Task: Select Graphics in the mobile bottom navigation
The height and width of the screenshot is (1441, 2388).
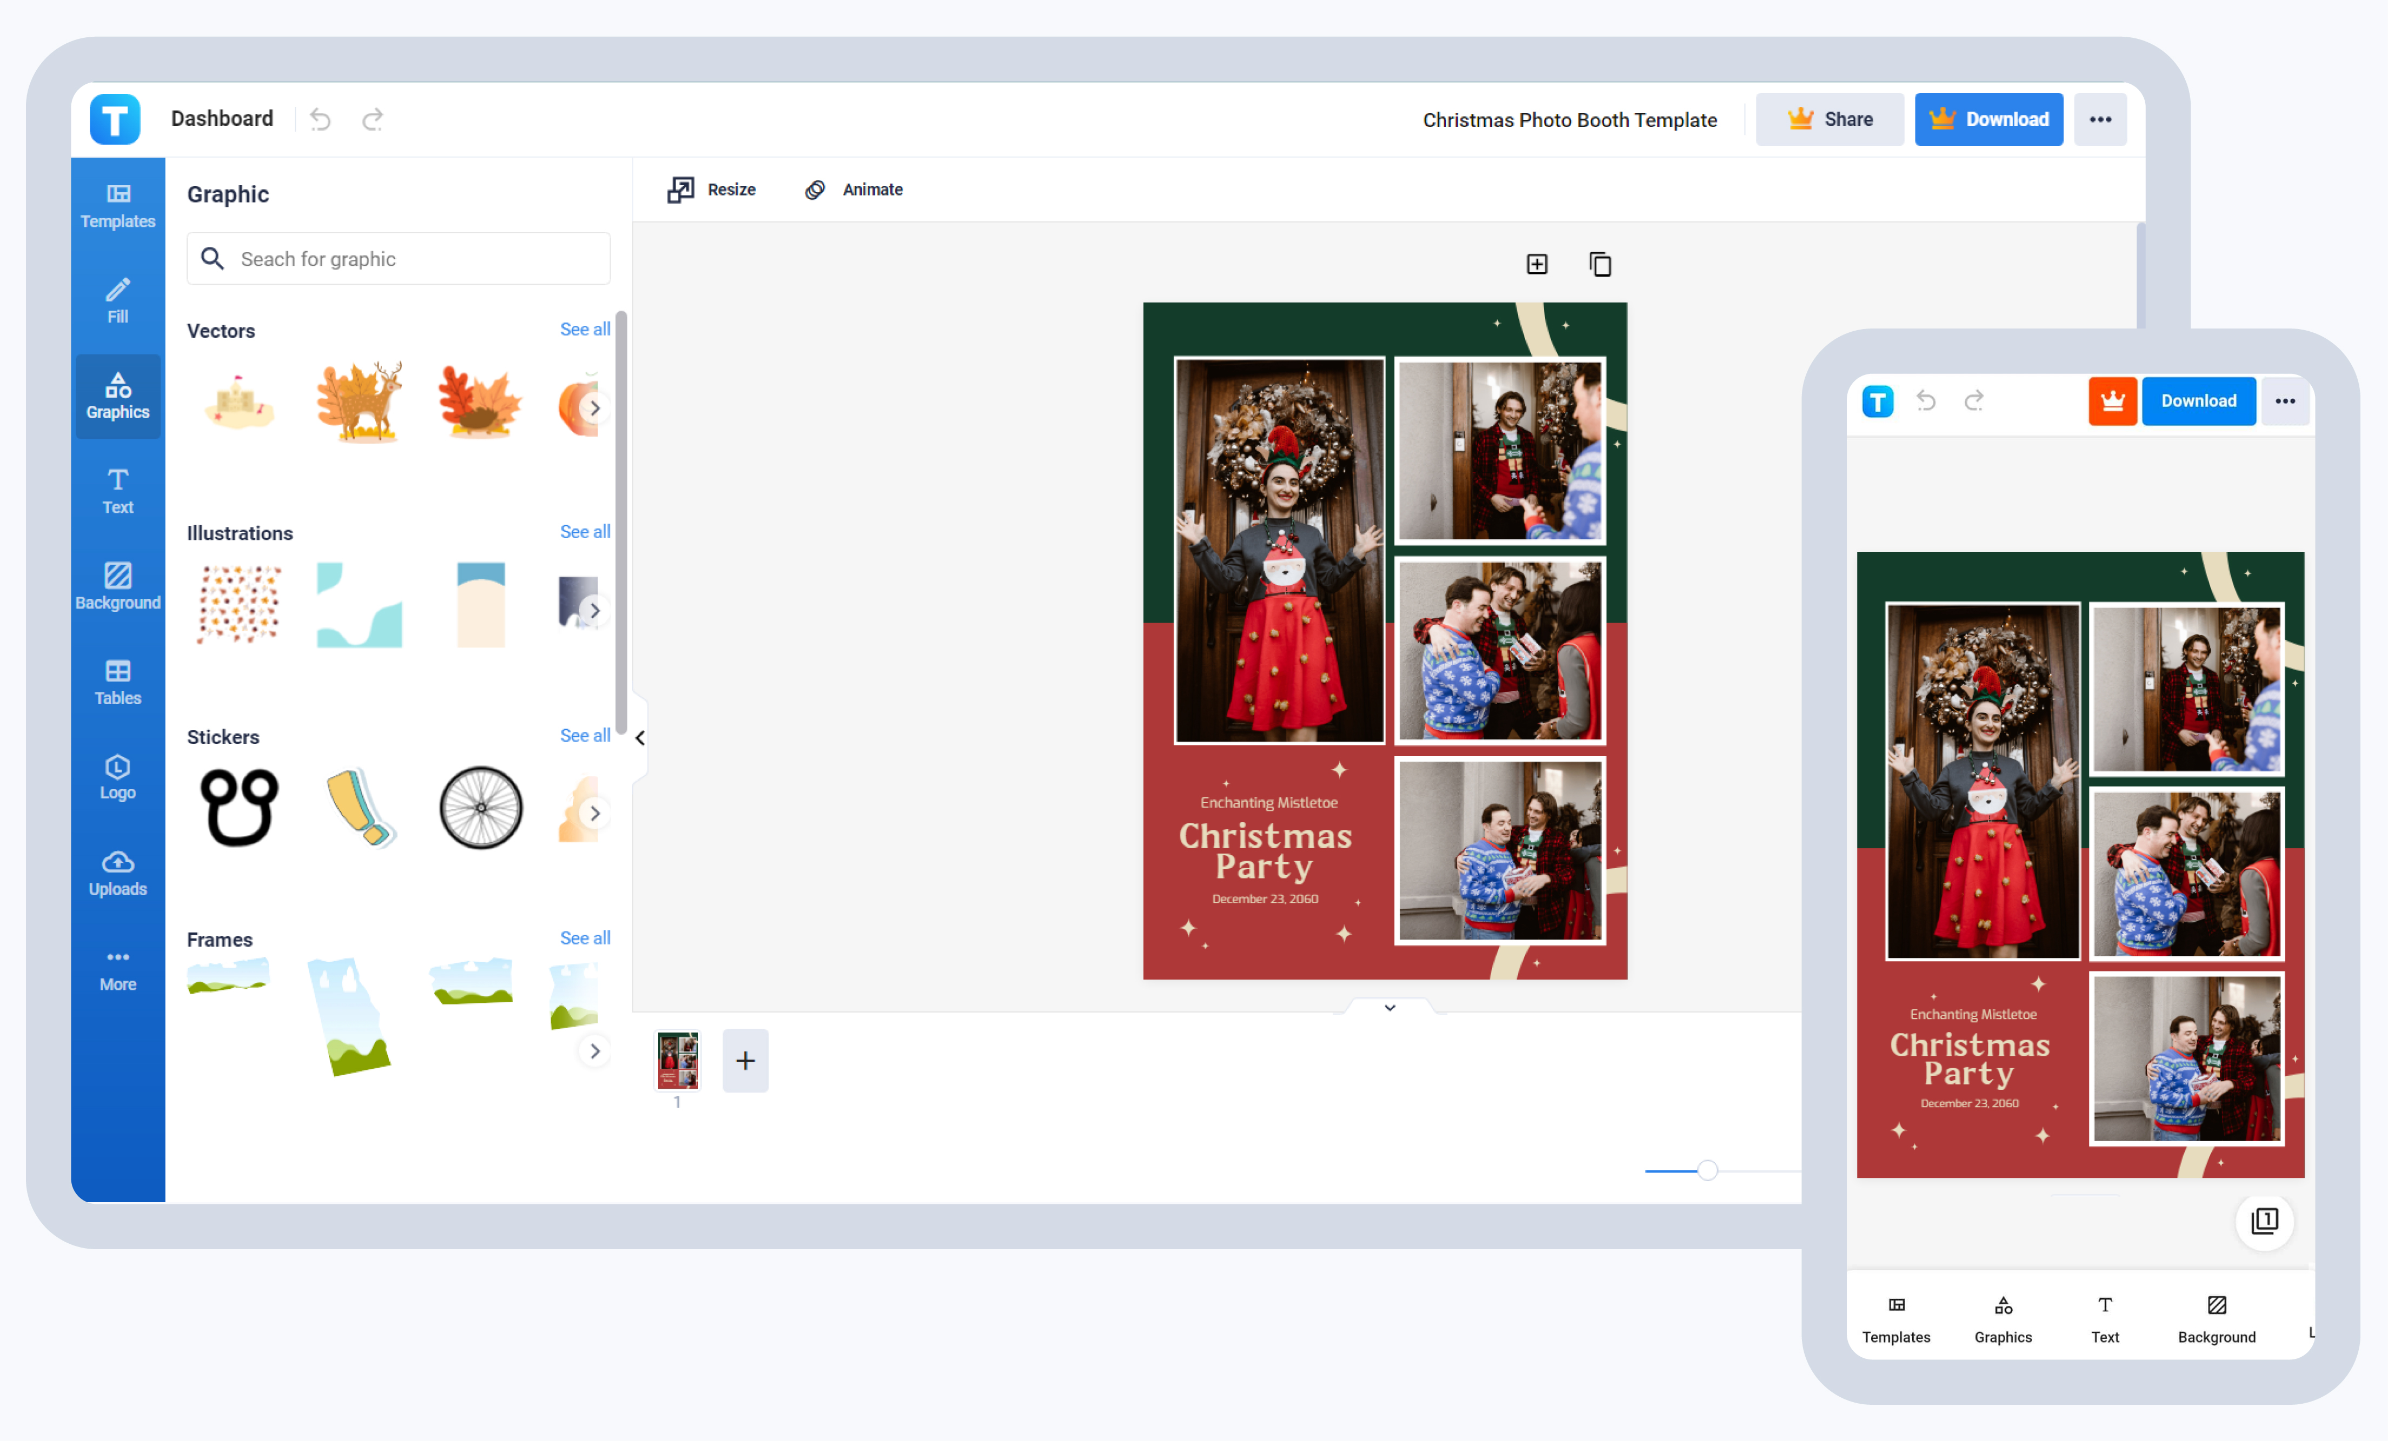Action: point(2003,1317)
